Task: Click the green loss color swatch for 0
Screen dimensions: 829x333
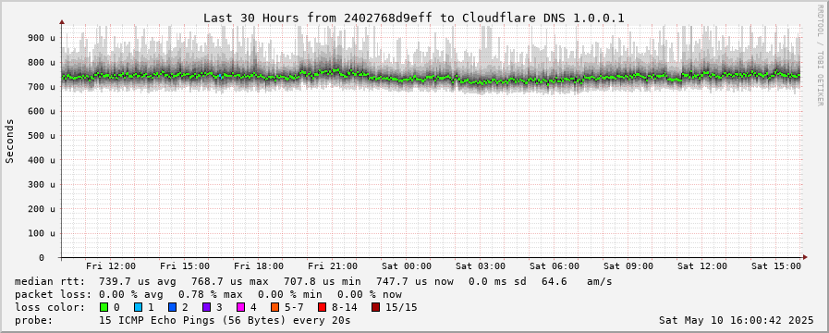Action: (x=104, y=307)
